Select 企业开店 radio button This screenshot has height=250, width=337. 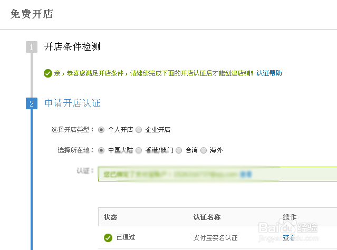tap(139, 130)
